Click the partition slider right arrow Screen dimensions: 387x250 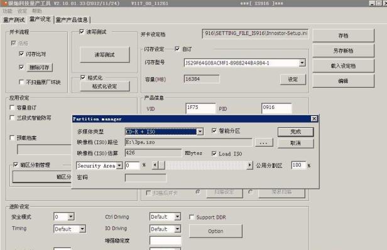click(250, 165)
